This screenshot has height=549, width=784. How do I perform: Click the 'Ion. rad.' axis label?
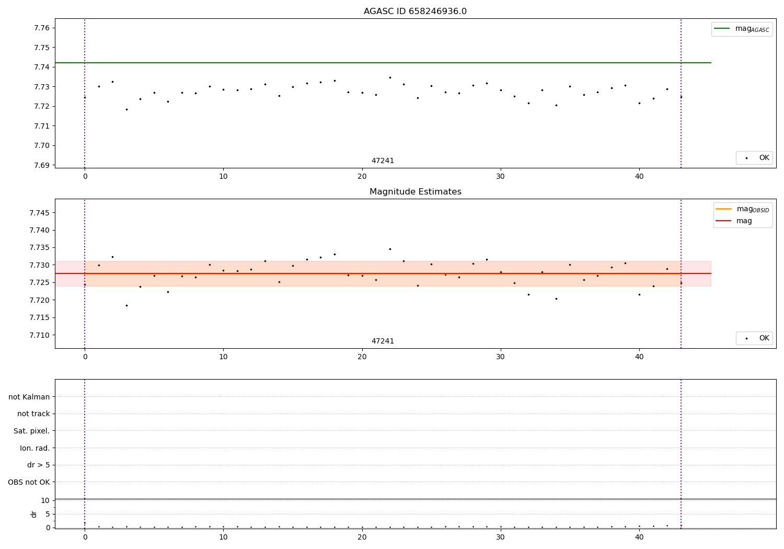point(35,448)
